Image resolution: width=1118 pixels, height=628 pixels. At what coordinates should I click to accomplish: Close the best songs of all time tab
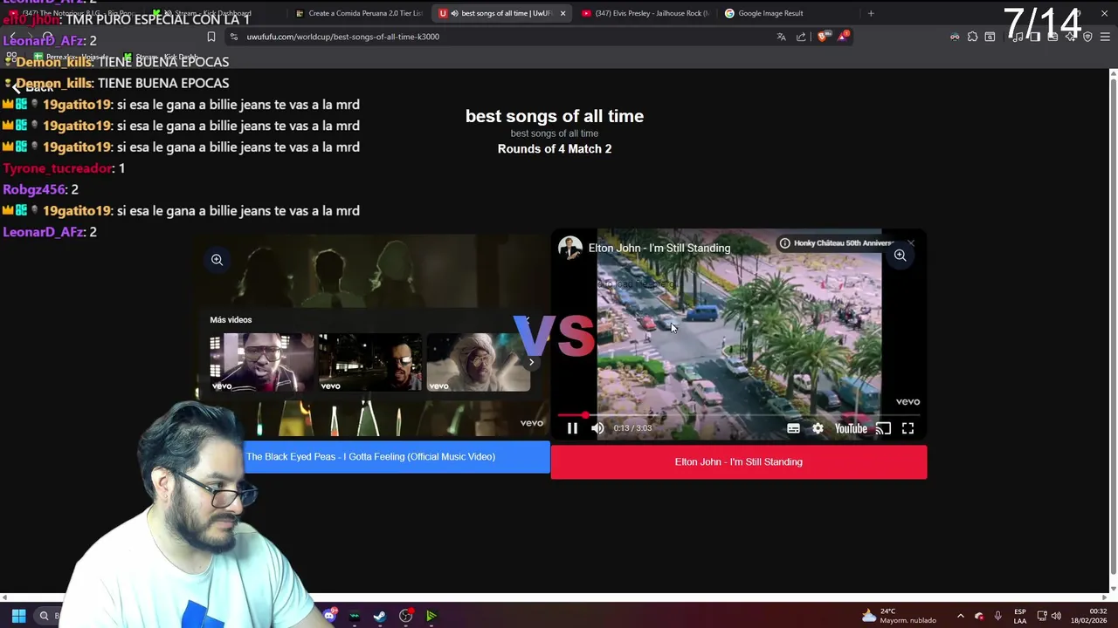coord(562,13)
